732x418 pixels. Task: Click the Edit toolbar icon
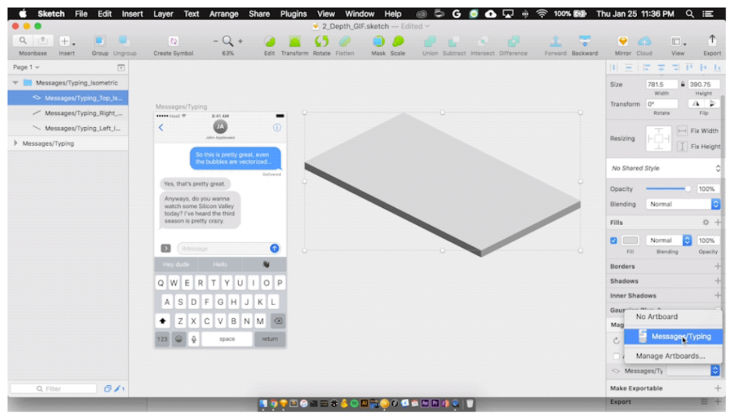(x=269, y=41)
